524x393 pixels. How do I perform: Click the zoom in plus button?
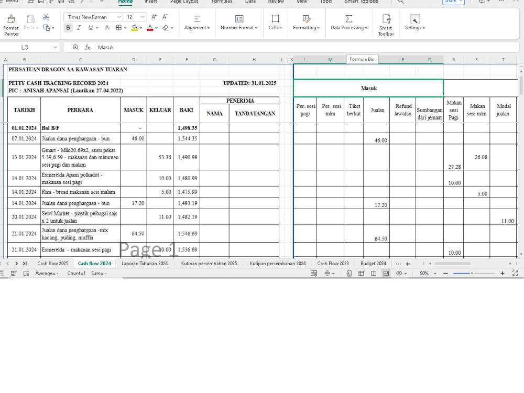[503, 274]
